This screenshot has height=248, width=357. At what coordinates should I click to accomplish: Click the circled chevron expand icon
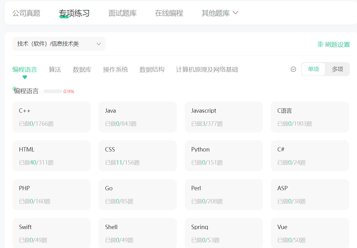pyautogui.click(x=293, y=69)
